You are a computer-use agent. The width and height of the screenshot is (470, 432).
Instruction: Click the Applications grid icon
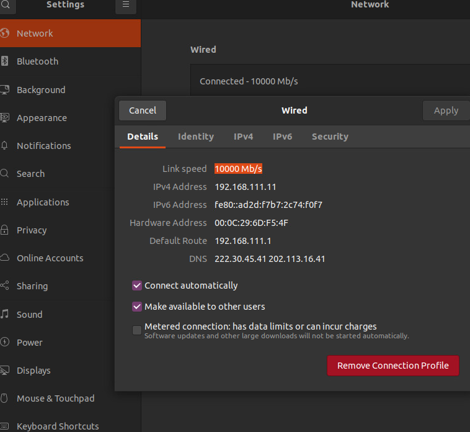(x=5, y=202)
